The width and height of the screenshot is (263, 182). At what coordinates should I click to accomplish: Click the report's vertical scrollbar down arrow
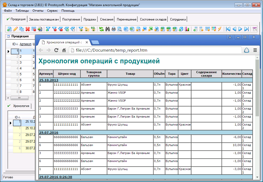click(x=257, y=177)
